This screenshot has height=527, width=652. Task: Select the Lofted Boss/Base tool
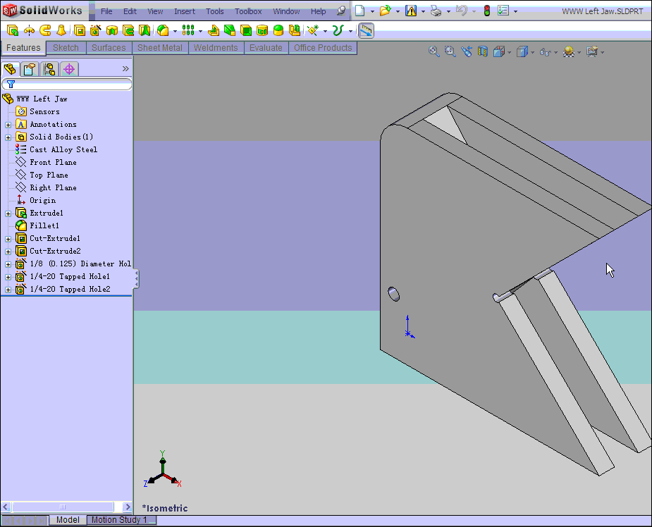click(x=61, y=30)
